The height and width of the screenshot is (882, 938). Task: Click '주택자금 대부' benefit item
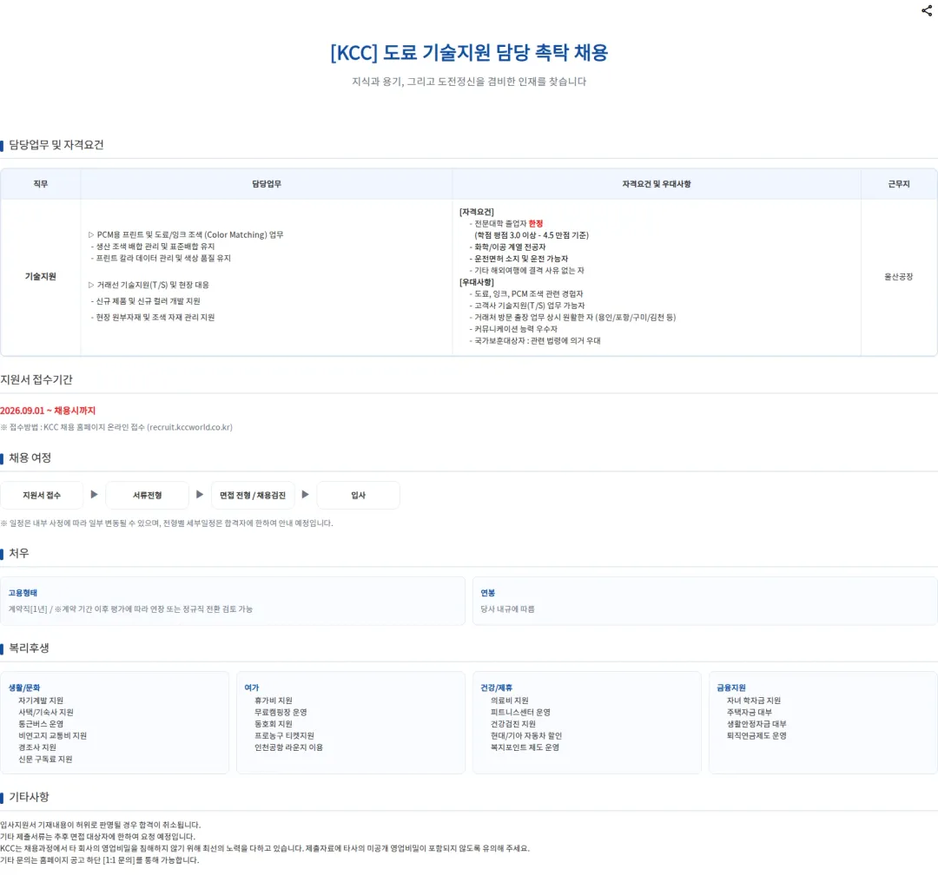coord(749,712)
